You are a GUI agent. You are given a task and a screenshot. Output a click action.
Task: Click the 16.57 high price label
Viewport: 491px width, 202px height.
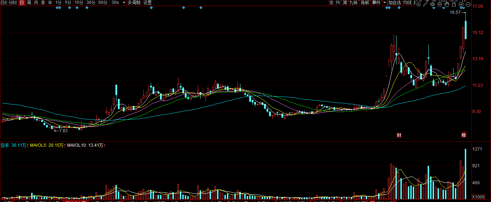455,12
